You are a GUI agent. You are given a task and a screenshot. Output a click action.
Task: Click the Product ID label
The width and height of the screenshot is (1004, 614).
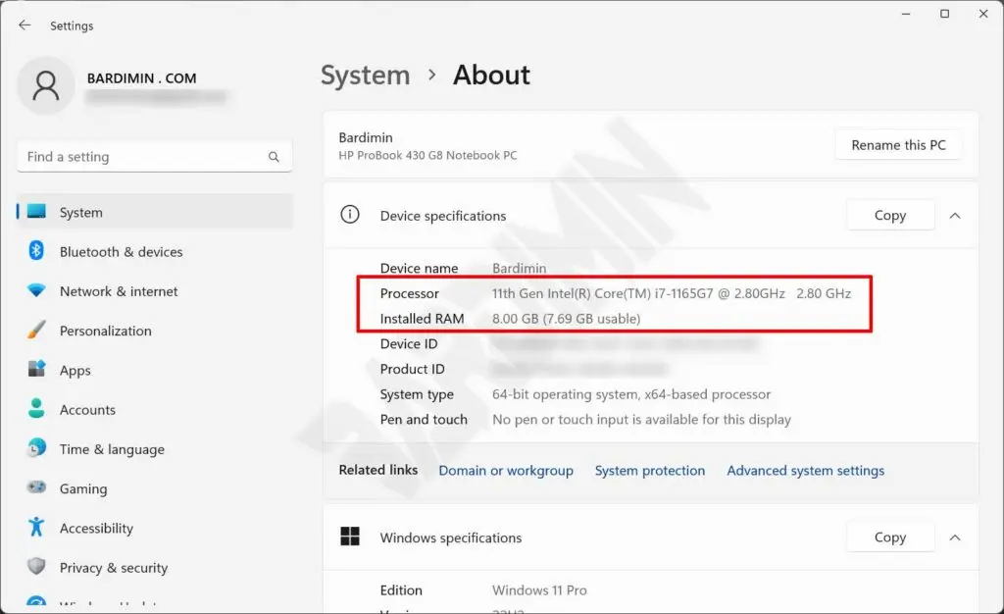coord(413,369)
